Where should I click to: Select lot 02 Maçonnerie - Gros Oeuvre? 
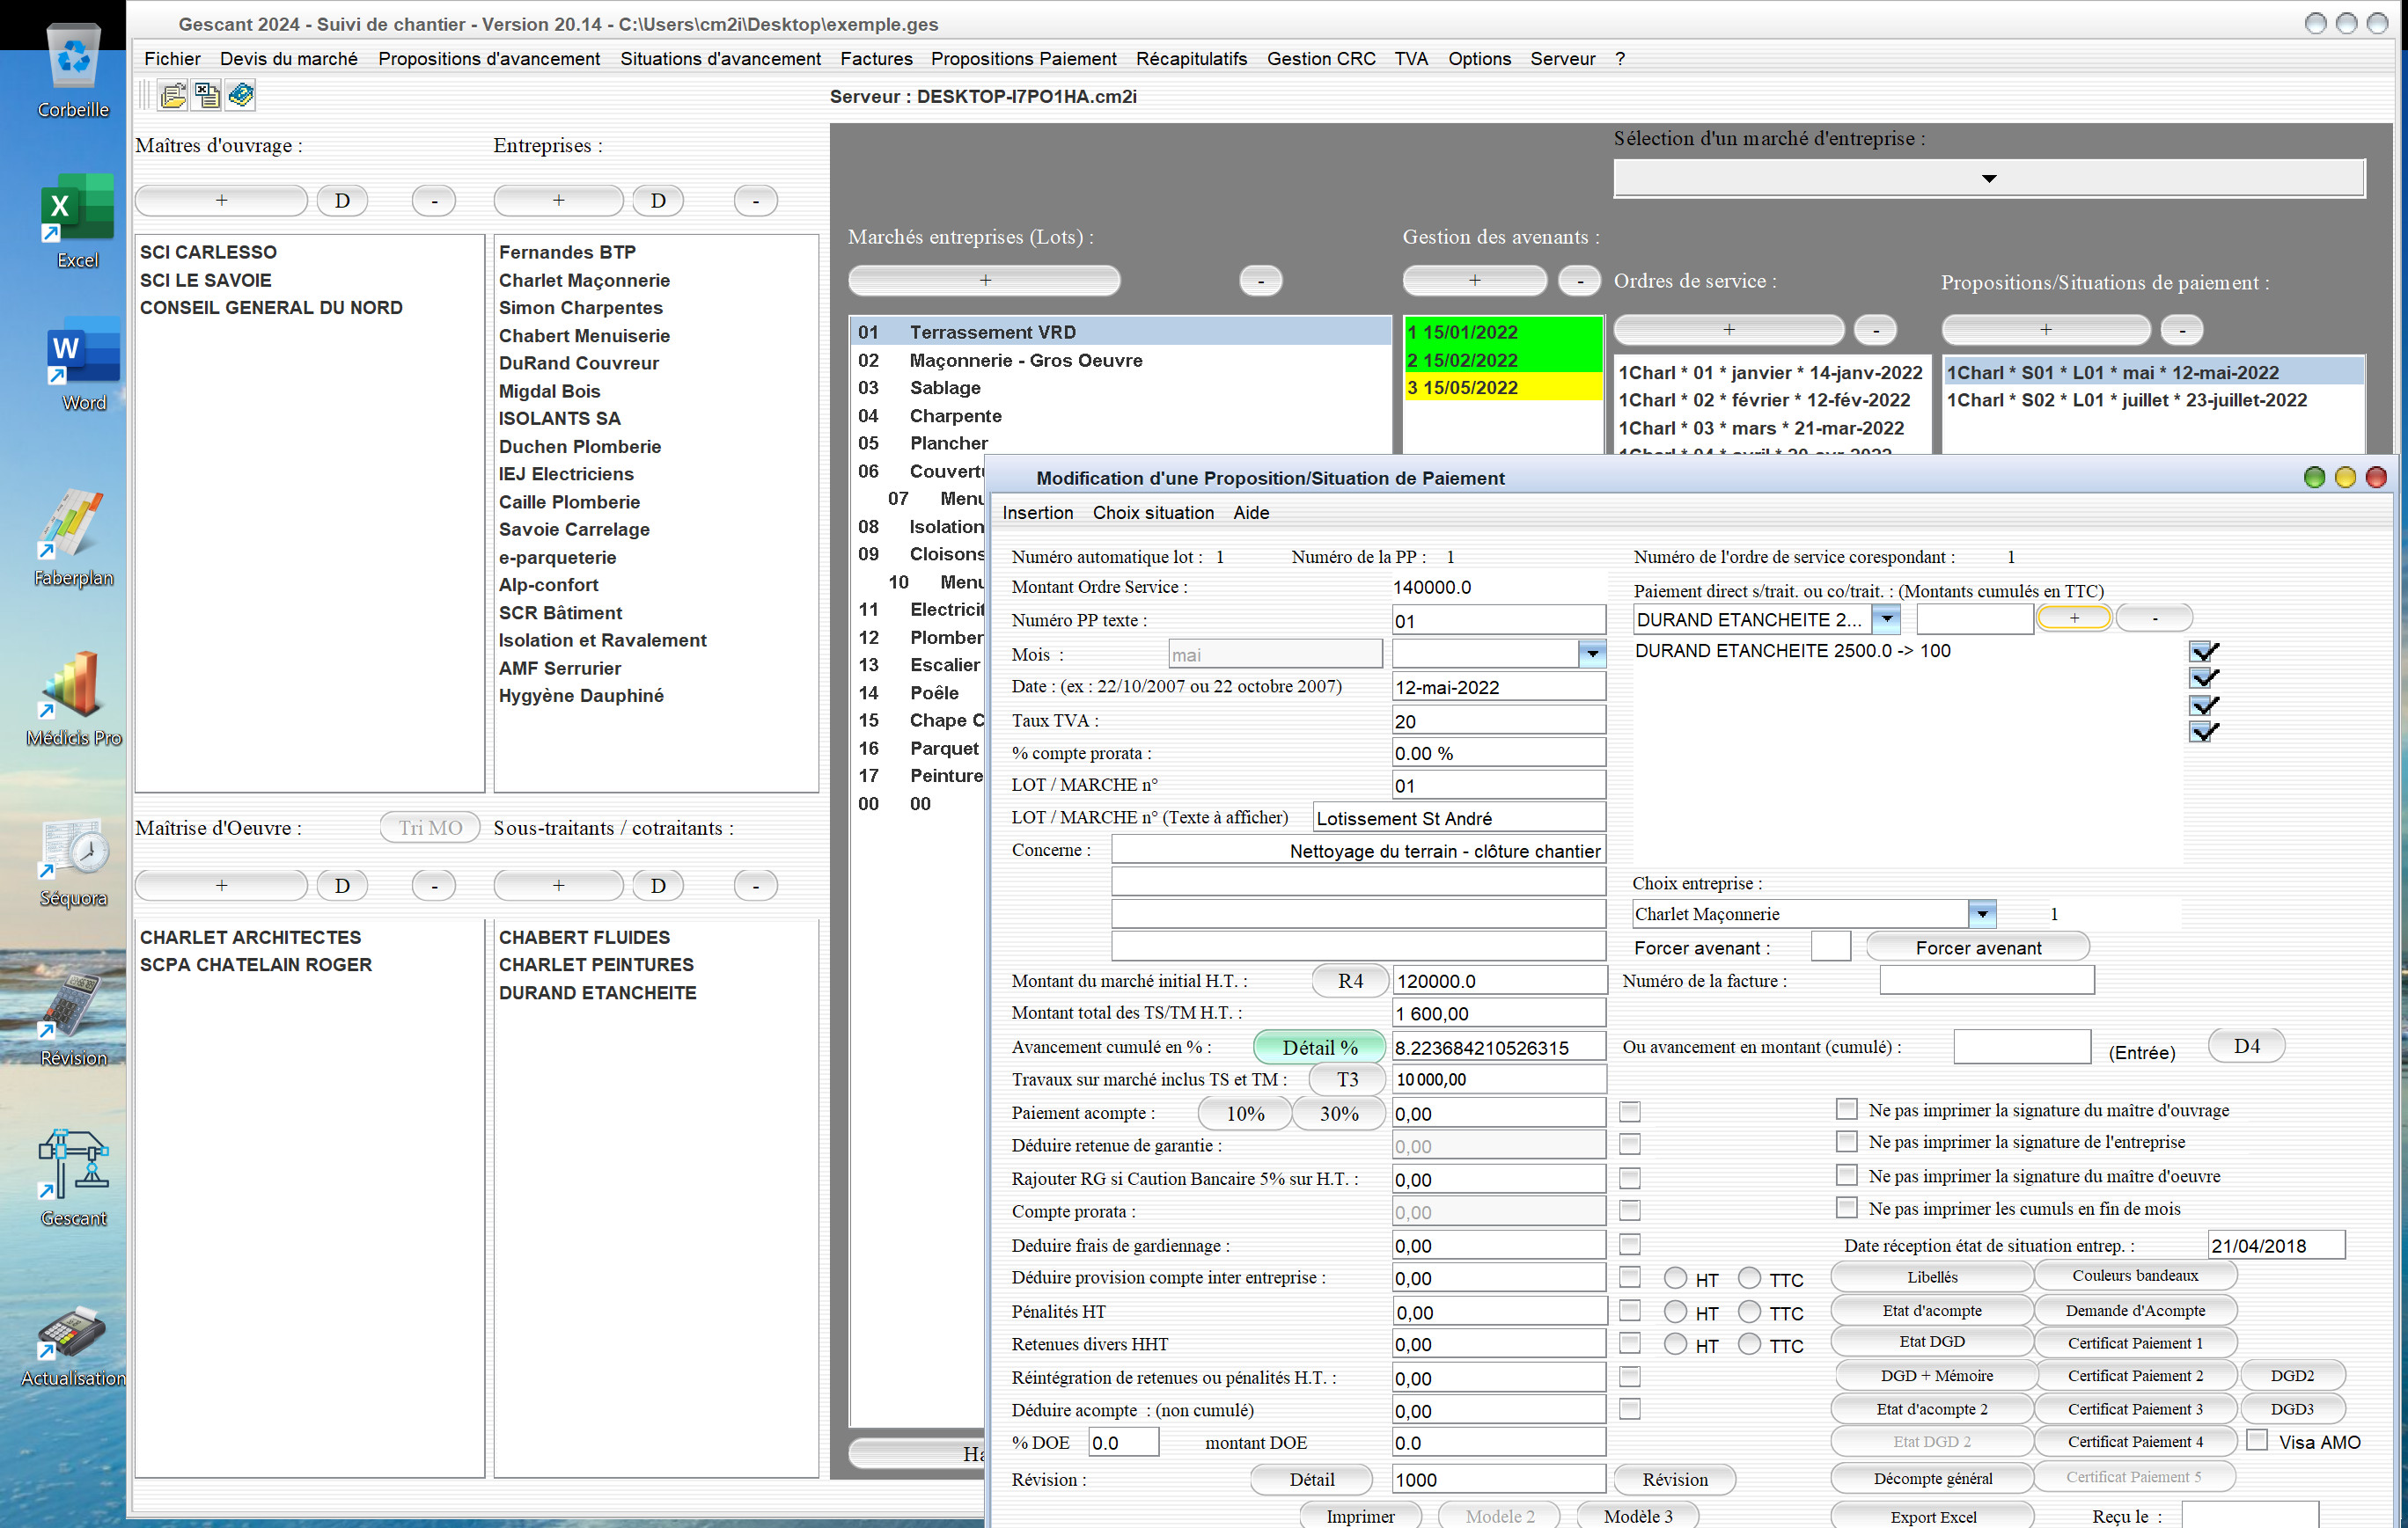[1120, 360]
